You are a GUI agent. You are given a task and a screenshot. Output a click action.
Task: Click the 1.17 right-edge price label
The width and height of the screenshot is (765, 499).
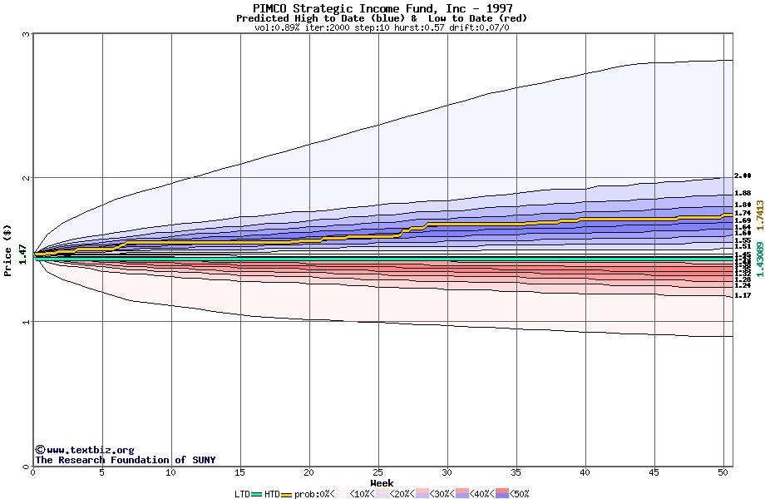coord(743,295)
